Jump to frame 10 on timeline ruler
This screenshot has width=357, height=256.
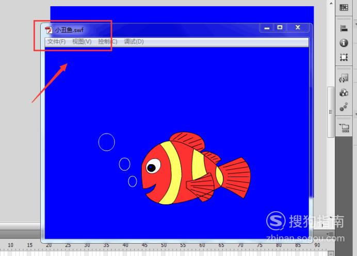pyautogui.click(x=10, y=245)
